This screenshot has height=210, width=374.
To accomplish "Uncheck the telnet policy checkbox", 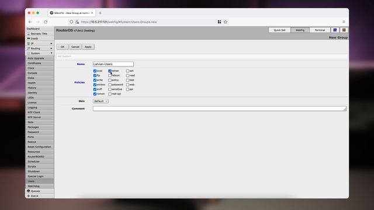I will click(110, 71).
